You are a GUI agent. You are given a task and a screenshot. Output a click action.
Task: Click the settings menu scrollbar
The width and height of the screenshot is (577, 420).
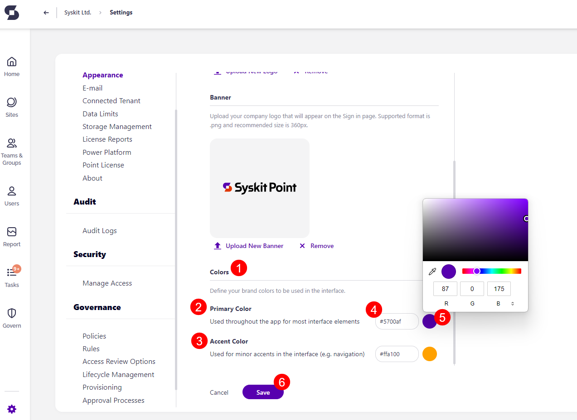tap(176, 249)
